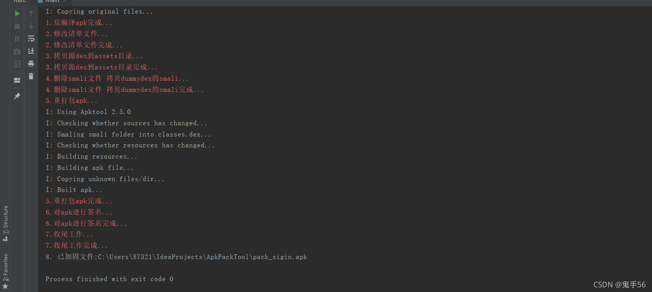Image resolution: width=652 pixels, height=292 pixels.
Task: Click the line '2.修改清单文件...'
Action: (77, 34)
